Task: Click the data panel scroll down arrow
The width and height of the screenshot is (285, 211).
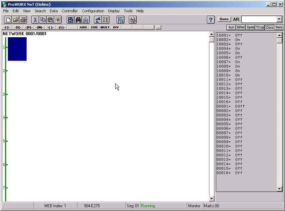Action: 280,188
